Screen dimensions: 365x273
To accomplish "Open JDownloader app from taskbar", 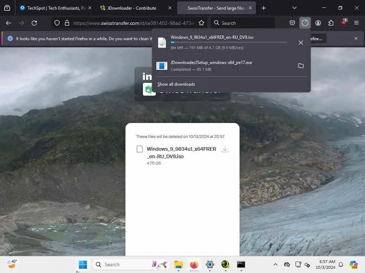I will pos(225,264).
